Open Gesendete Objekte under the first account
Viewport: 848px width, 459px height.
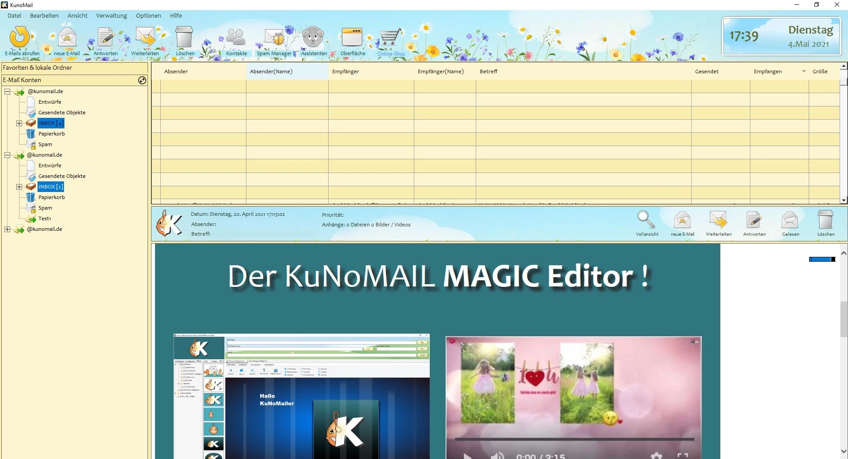62,113
